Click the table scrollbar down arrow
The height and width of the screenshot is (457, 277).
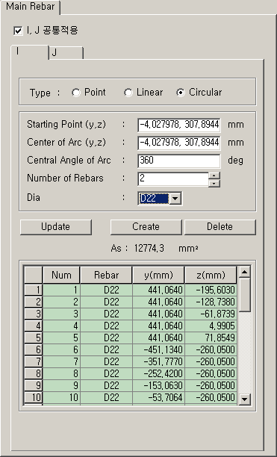pos(244,399)
